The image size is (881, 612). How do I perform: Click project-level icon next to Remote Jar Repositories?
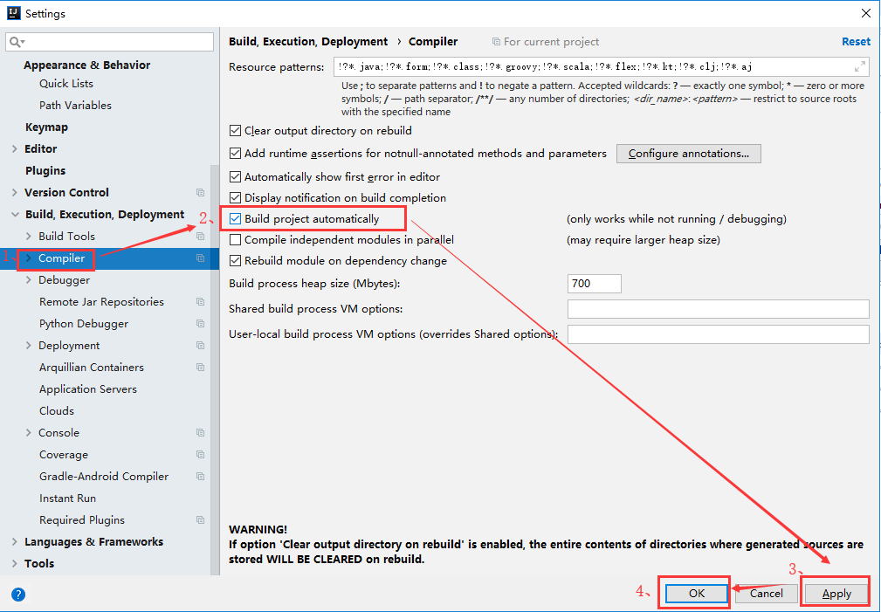[x=200, y=302]
